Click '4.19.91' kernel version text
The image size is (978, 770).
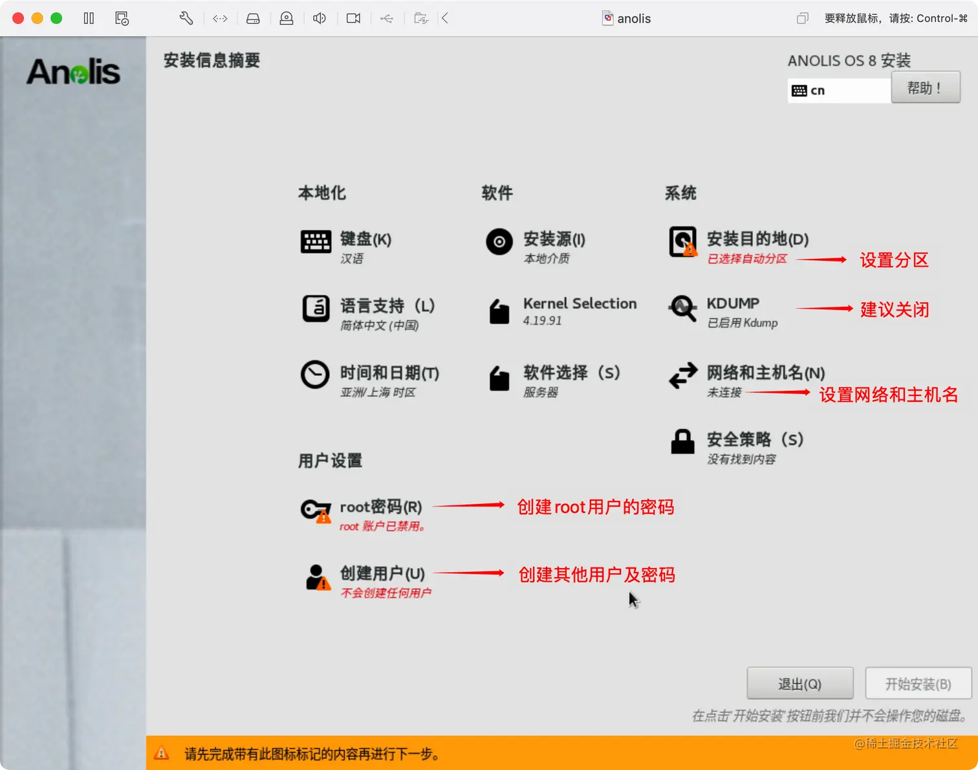(543, 320)
